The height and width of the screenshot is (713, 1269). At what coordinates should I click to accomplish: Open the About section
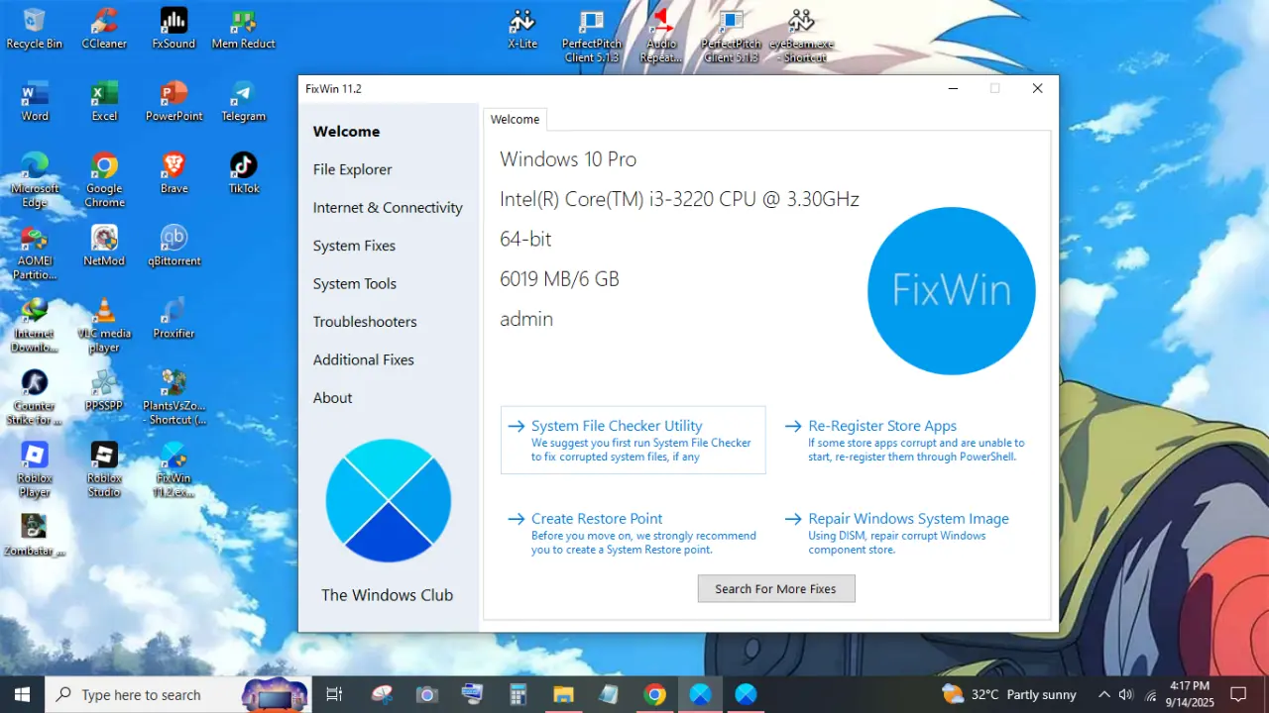(332, 398)
